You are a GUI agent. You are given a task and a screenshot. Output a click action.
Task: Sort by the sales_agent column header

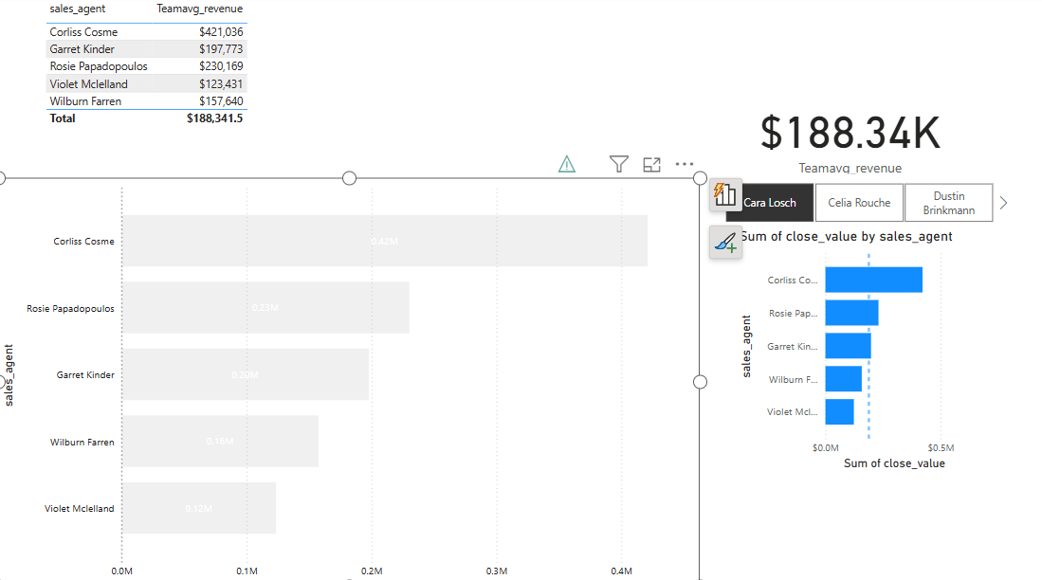[77, 9]
